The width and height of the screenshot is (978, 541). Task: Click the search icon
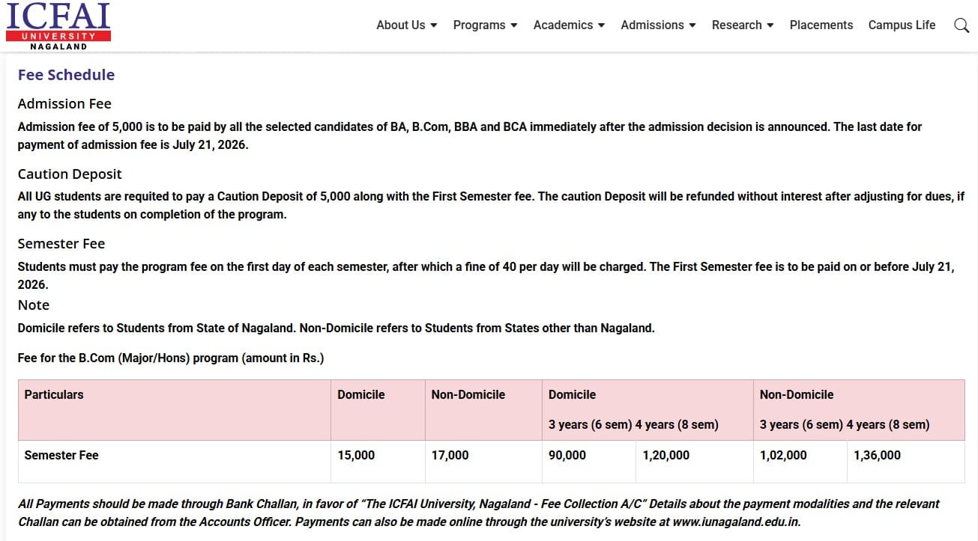click(962, 25)
